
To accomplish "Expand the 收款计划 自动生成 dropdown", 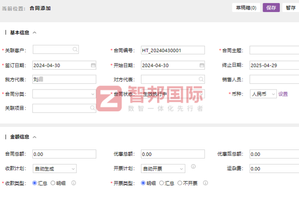I will (54, 169).
